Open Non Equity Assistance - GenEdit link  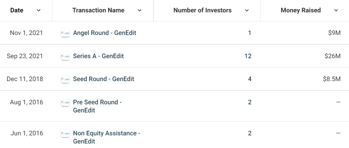[107, 137]
